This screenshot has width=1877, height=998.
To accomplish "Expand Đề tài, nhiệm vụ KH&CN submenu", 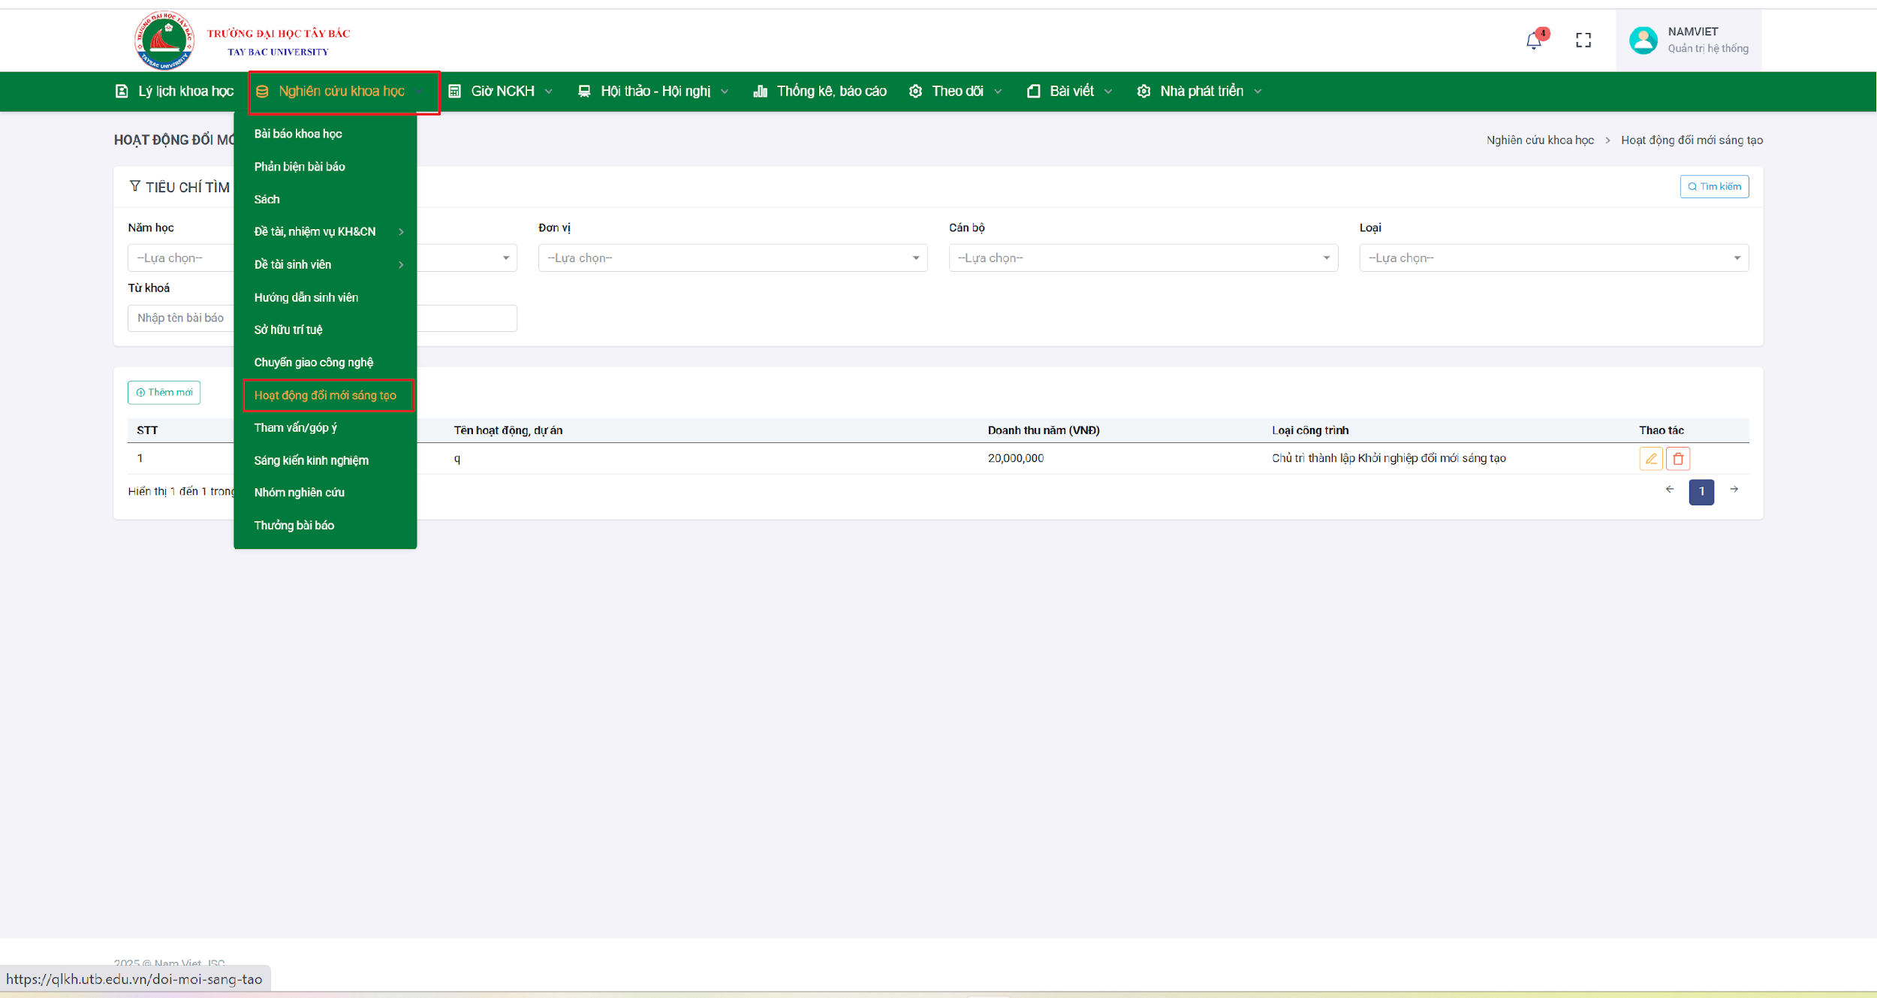I will pos(325,232).
